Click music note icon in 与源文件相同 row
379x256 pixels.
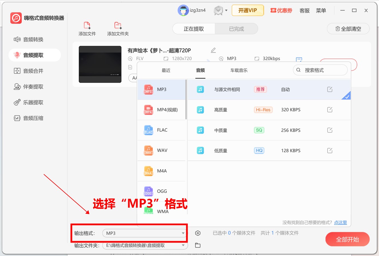click(x=201, y=90)
